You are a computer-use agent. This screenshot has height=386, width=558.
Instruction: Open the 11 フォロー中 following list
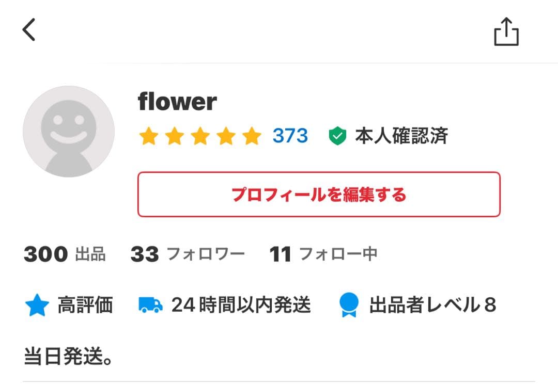coord(323,253)
